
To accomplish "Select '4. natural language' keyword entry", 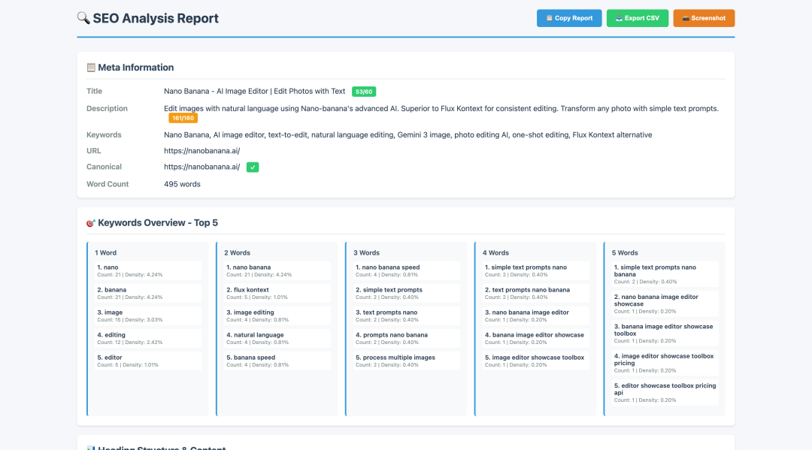I will tap(277, 338).
